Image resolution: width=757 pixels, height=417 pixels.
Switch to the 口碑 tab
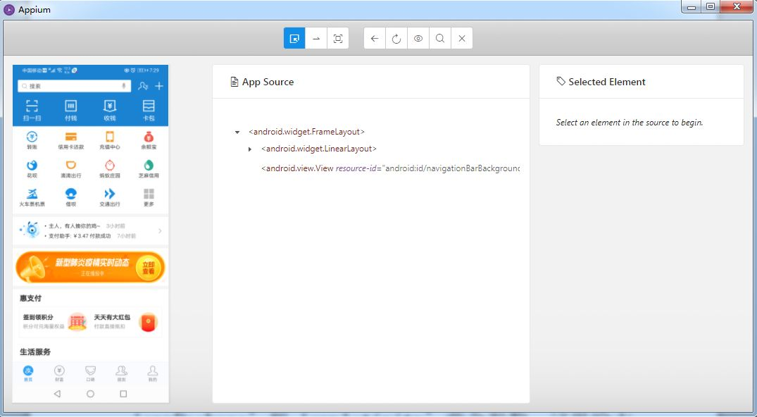[x=90, y=373]
